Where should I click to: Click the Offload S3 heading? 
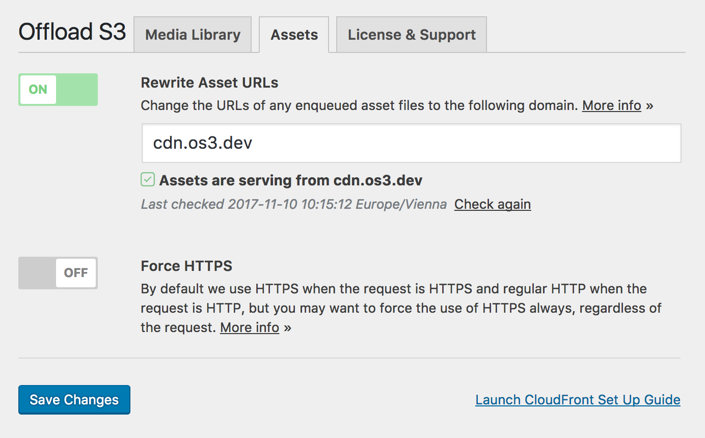72,32
